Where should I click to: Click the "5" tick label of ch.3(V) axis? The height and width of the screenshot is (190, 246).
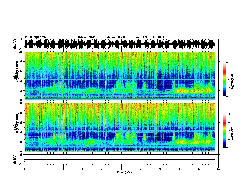pyautogui.click(x=21, y=155)
